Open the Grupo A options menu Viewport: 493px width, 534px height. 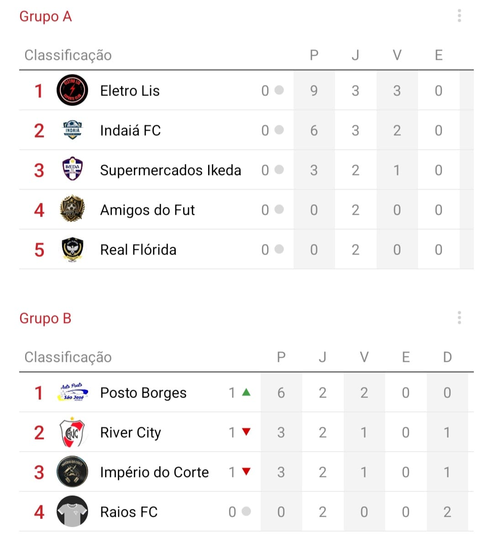pyautogui.click(x=459, y=16)
